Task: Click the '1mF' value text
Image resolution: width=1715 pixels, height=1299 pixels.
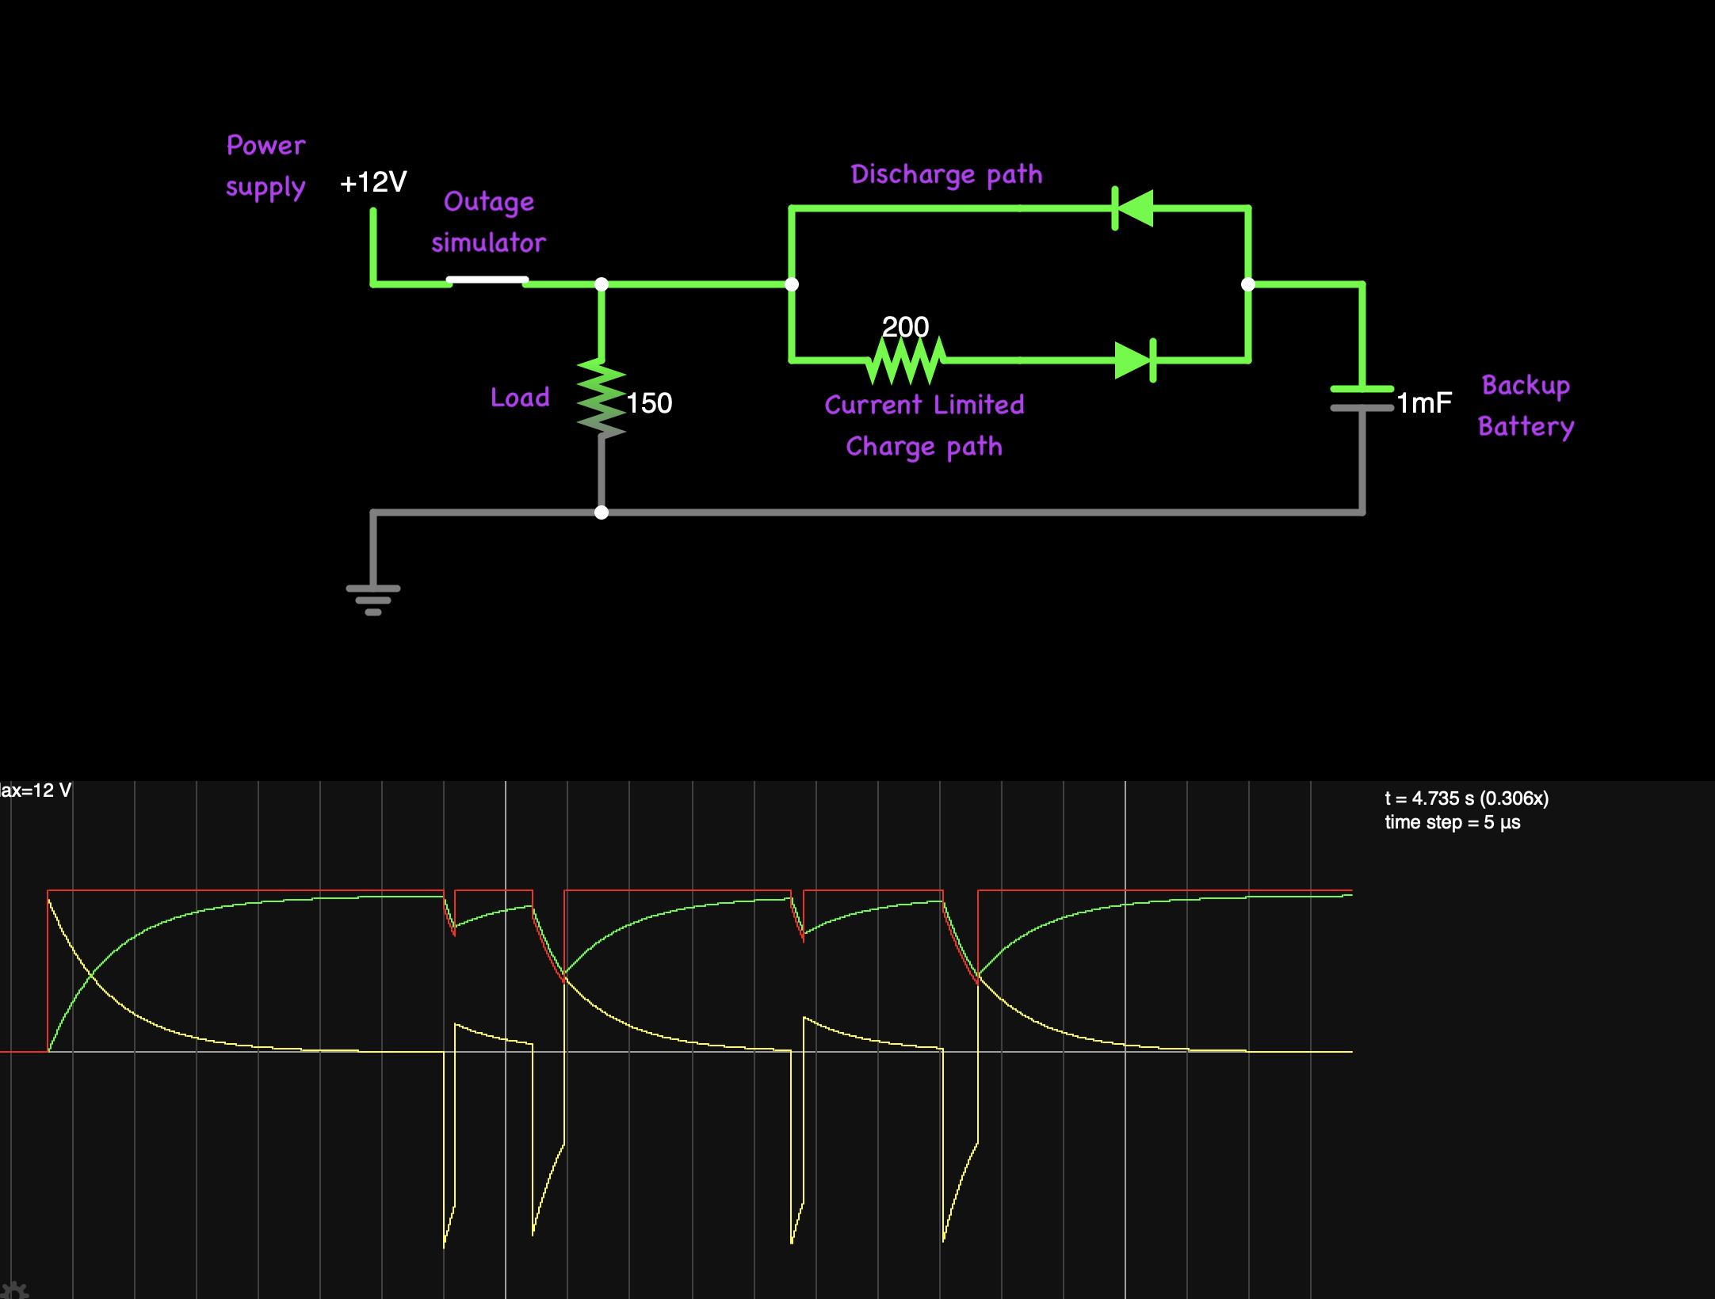Action: [x=1424, y=403]
